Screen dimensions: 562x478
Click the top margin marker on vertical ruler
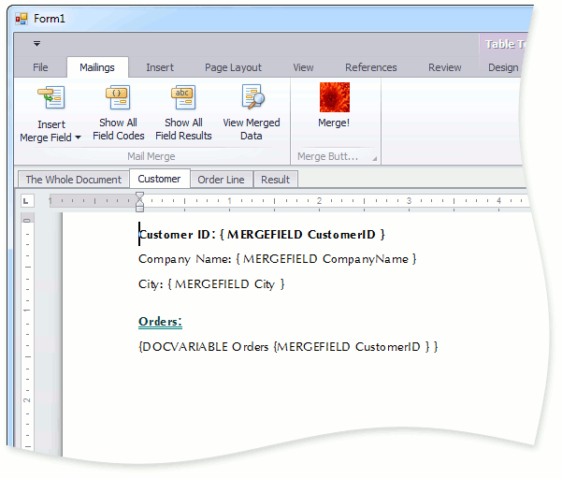coord(27,220)
